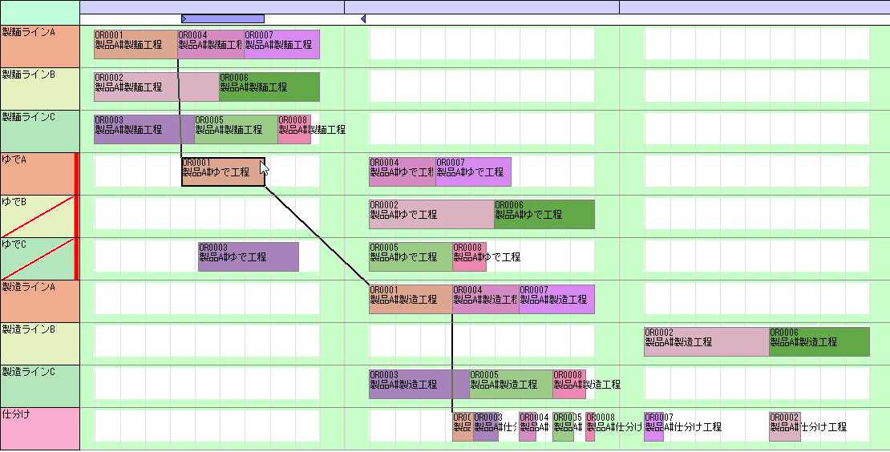Click the blue range bar in time header
The height and width of the screenshot is (452, 890).
[225, 18]
